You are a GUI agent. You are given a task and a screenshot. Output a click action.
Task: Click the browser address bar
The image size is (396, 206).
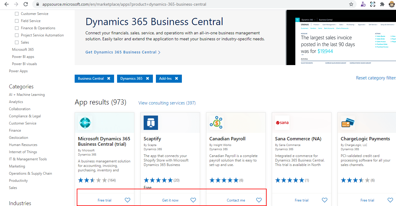119,4
